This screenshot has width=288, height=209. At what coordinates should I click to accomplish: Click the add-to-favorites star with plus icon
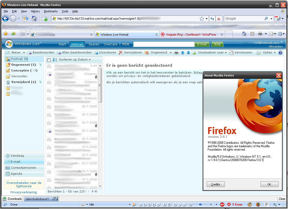(x=13, y=34)
